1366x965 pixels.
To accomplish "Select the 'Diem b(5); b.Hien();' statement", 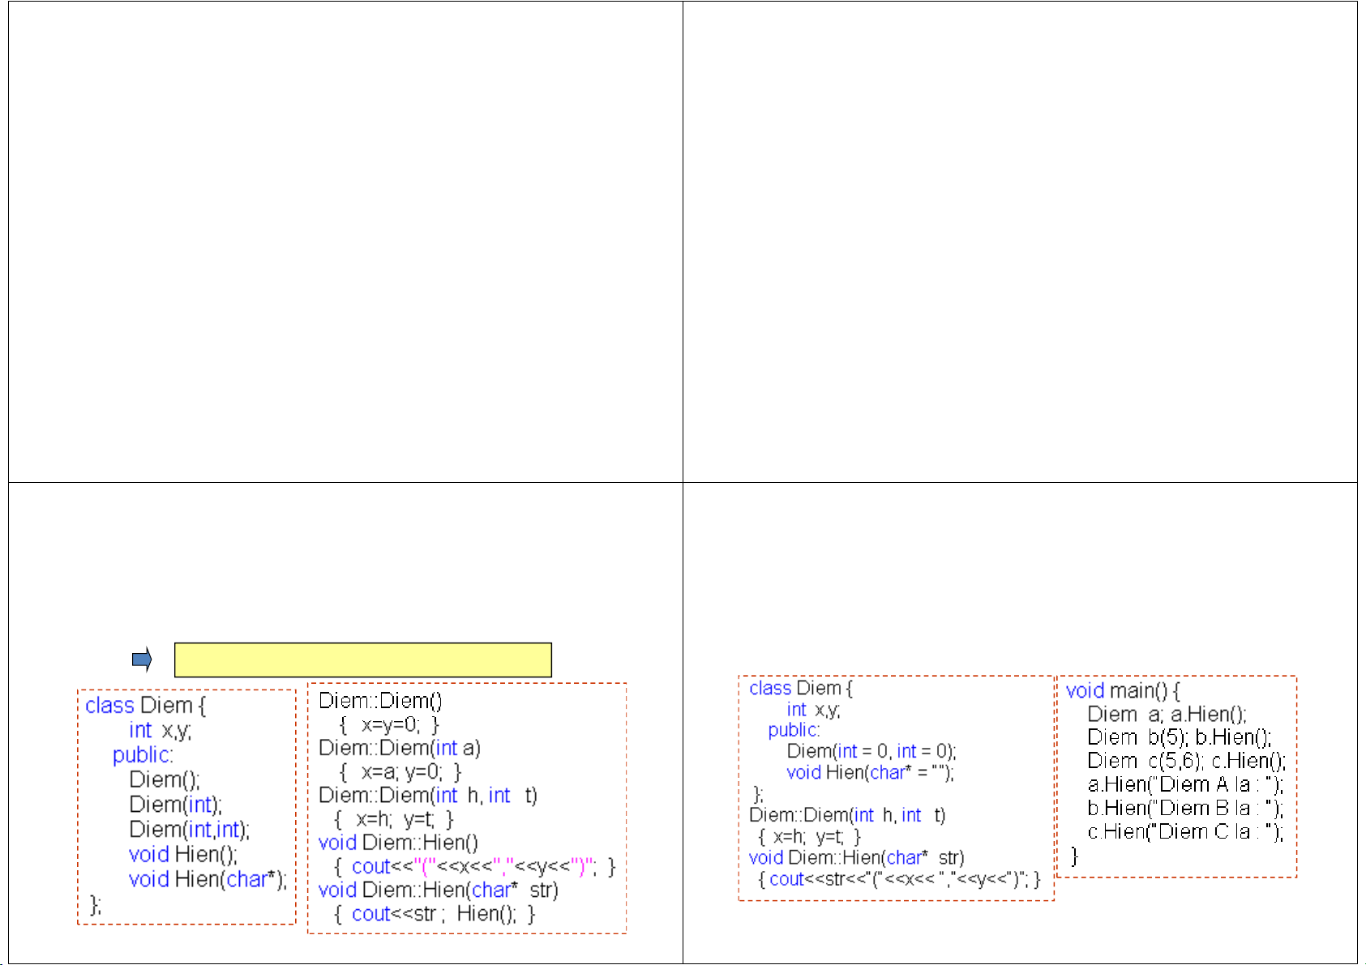I will click(x=1180, y=737).
